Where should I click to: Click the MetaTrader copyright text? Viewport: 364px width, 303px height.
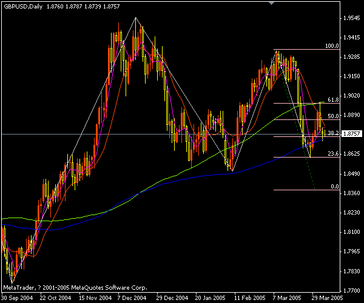[75, 288]
